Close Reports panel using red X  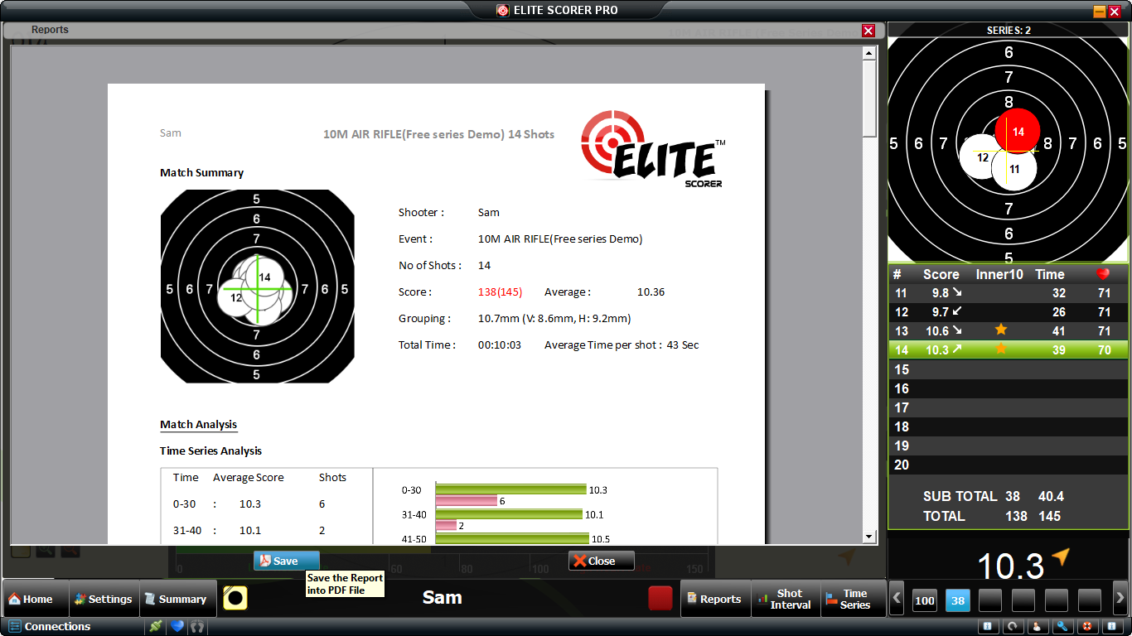coord(868,31)
